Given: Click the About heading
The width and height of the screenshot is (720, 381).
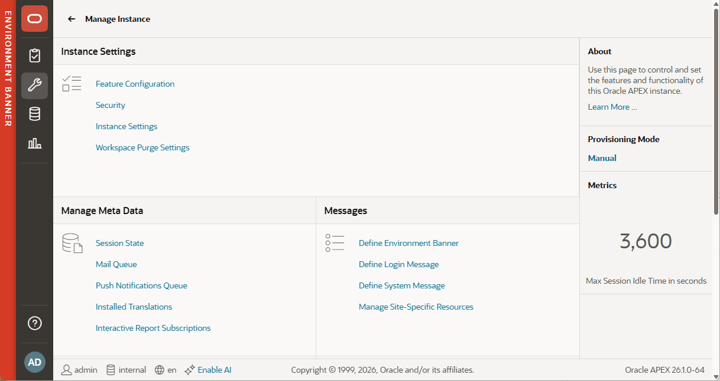Looking at the screenshot, I should coord(599,51).
